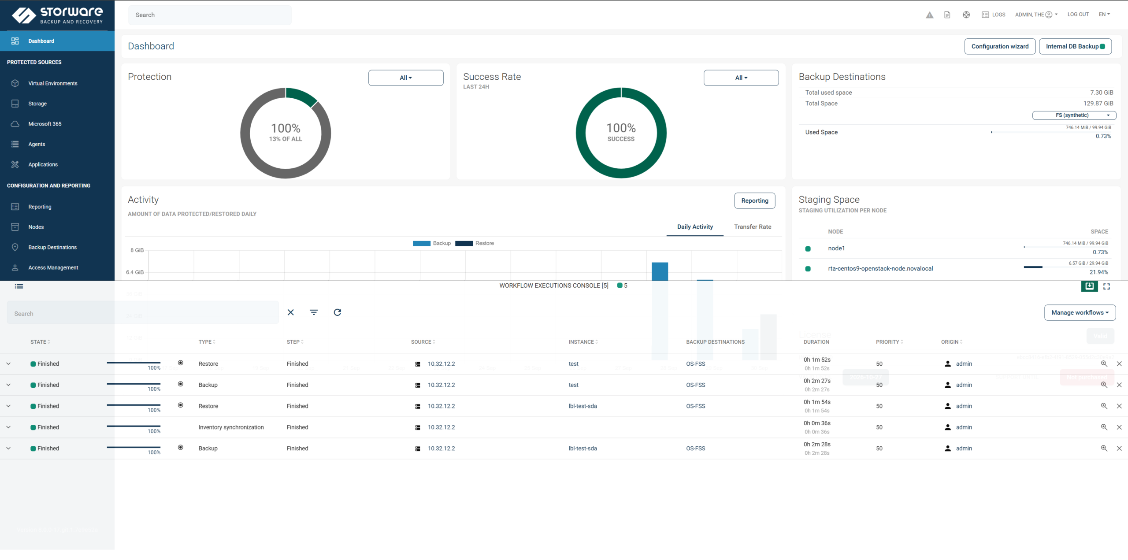Screen dimensions: 1128x560
Task: Click the Dashboard sidebar item
Action: pyautogui.click(x=57, y=41)
